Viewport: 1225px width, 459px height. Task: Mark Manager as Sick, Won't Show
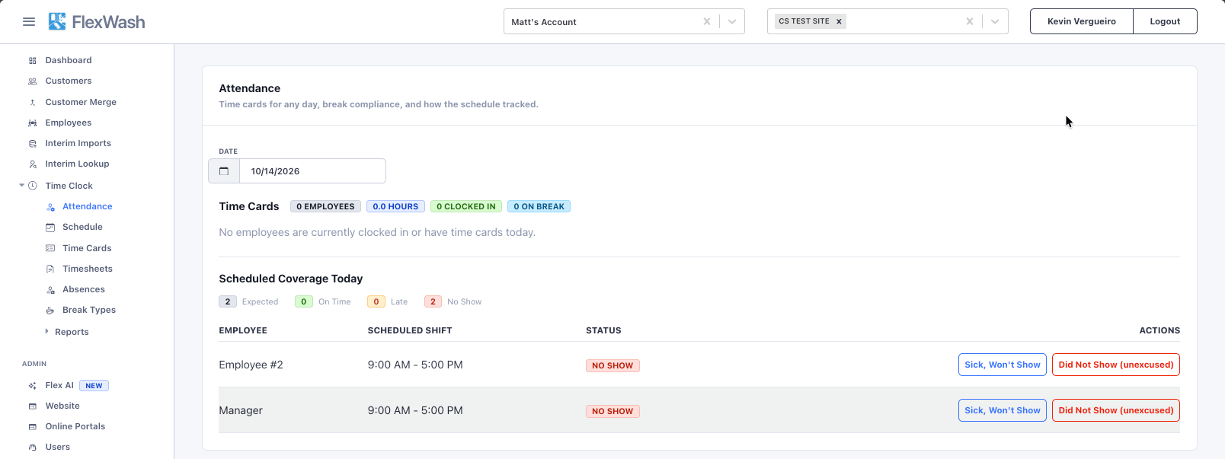1003,410
